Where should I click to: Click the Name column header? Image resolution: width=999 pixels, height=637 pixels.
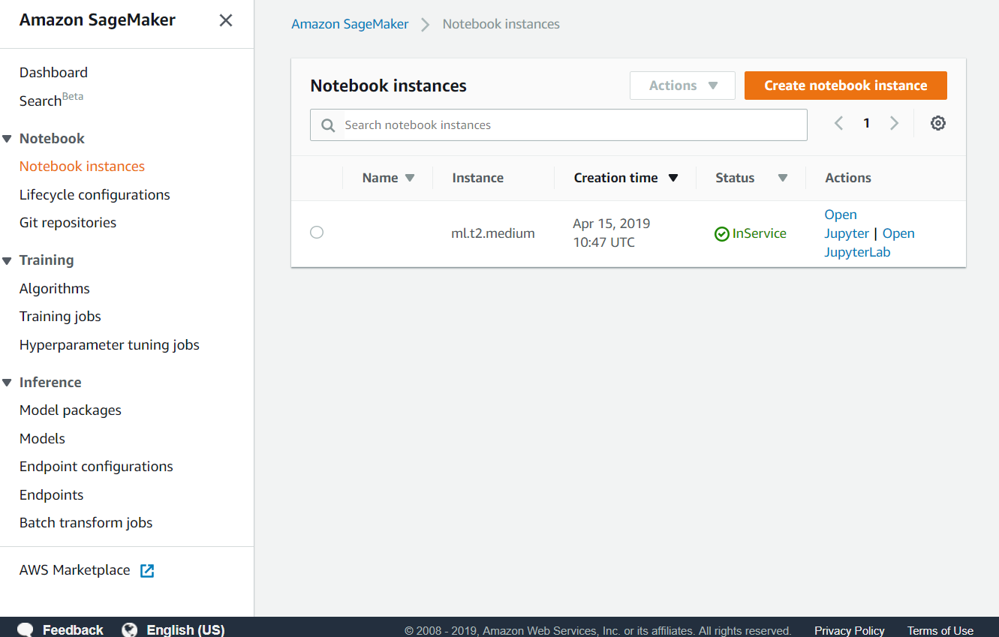click(x=380, y=179)
